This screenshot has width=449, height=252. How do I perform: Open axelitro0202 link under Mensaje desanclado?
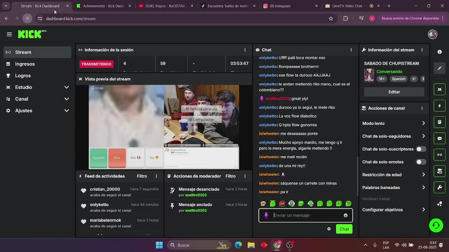click(x=196, y=195)
